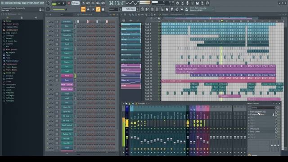Viewport: 288px width, 162px height.
Task: Open the Sidechain pattern selector
Action: coord(129,9)
